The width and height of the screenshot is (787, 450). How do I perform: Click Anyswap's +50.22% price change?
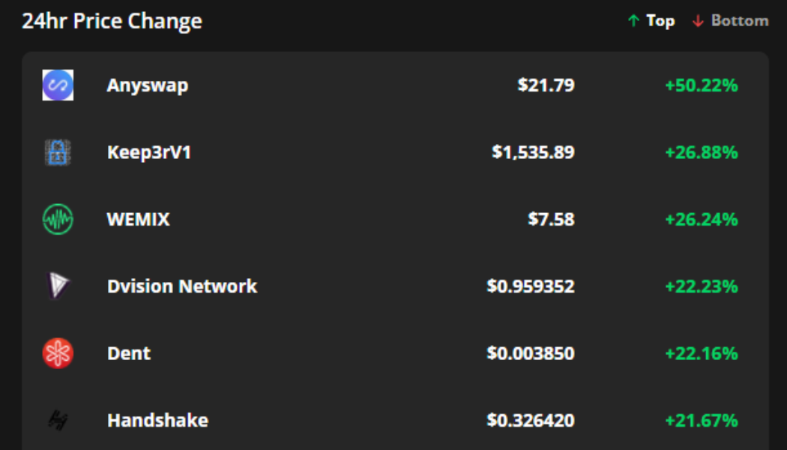[x=701, y=85]
